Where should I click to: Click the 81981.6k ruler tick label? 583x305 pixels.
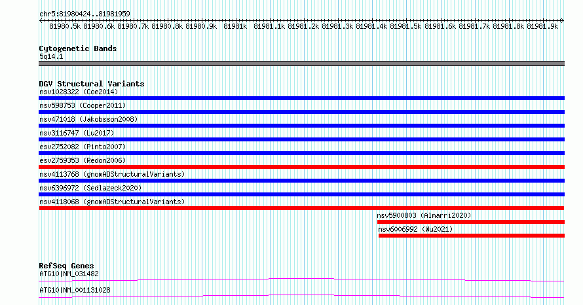(440, 26)
